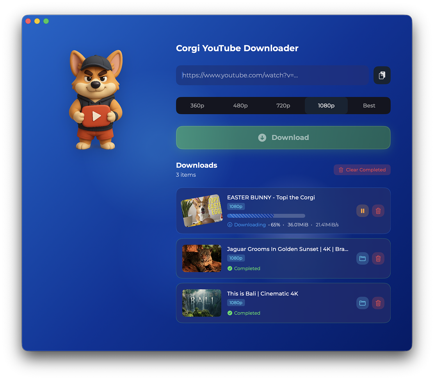Screen dimensions: 434x380
Task: Open folder for This is Bali video
Action: [x=362, y=303]
